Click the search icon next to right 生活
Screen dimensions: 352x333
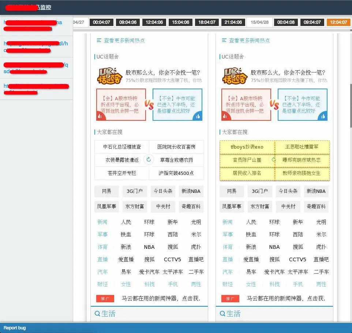(222, 314)
